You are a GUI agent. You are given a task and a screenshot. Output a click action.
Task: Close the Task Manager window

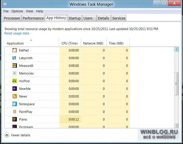point(174,3)
